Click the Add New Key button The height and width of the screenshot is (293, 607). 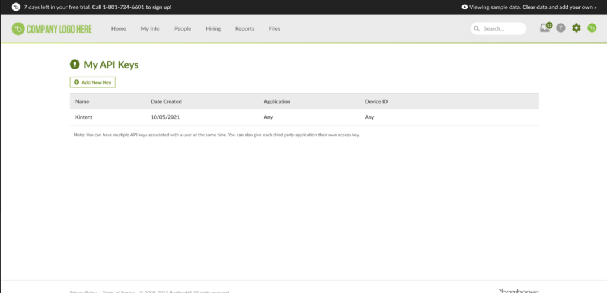pos(92,82)
